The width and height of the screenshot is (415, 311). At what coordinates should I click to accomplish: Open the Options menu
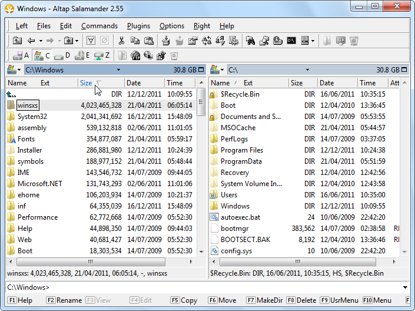click(172, 26)
